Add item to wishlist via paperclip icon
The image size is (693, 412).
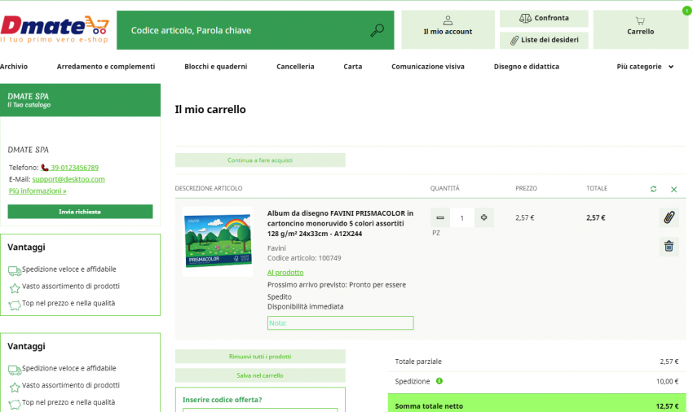pyautogui.click(x=669, y=217)
